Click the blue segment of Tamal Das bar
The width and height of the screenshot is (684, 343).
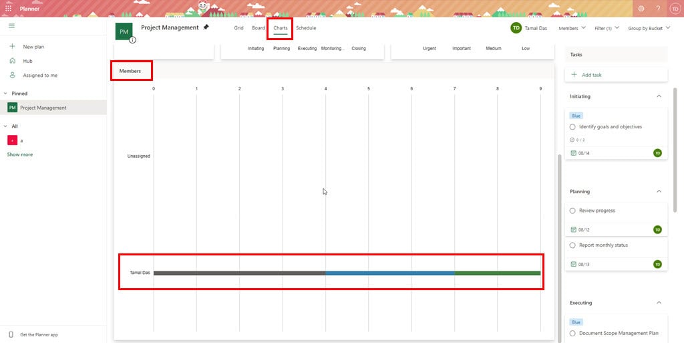[390, 273]
